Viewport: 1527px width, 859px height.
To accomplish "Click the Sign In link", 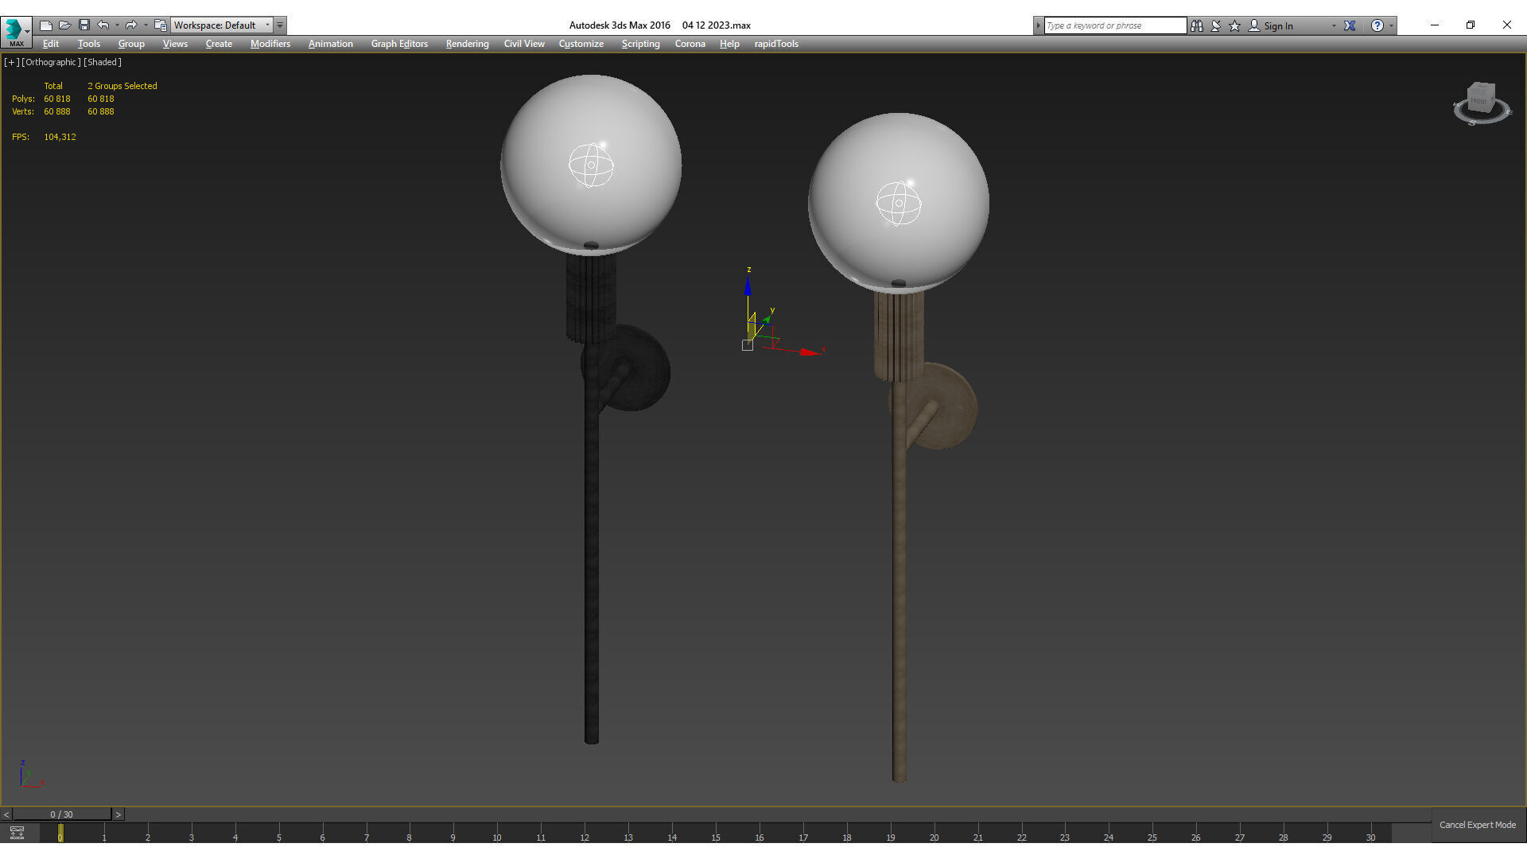I will pos(1278,25).
